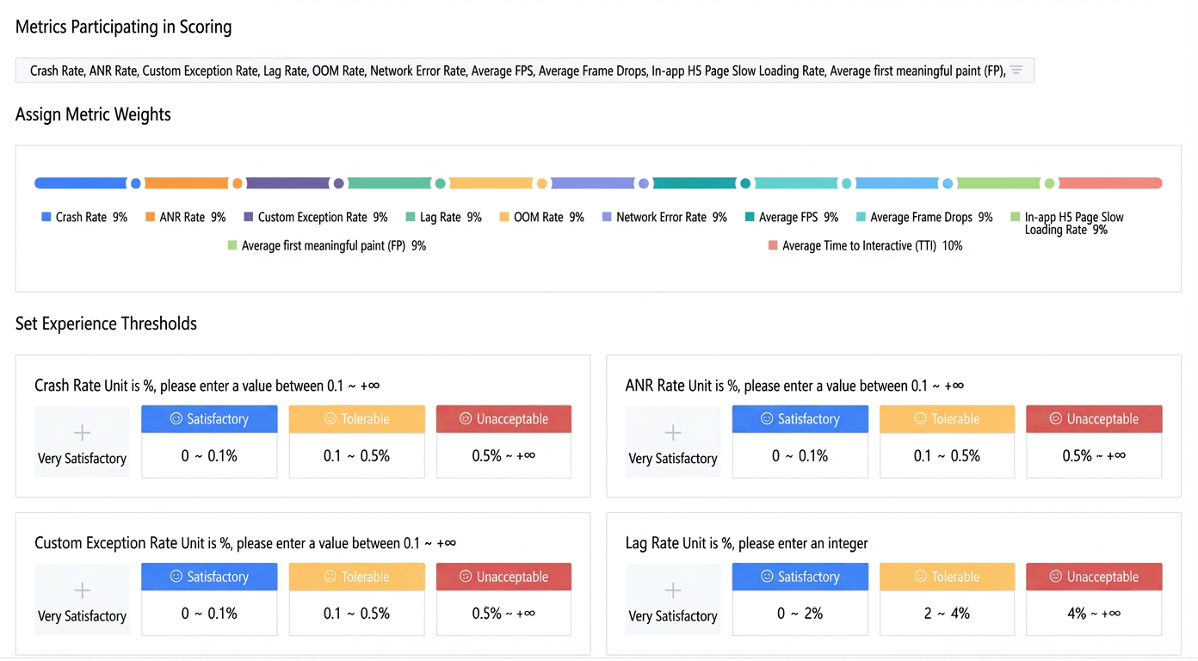Click the slider handle after Crash Rate segment

pos(135,183)
